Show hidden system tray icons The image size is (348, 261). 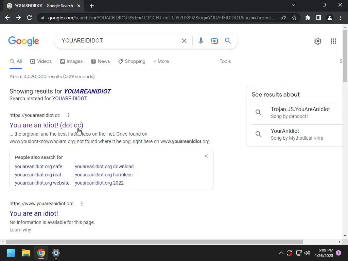[281, 253]
